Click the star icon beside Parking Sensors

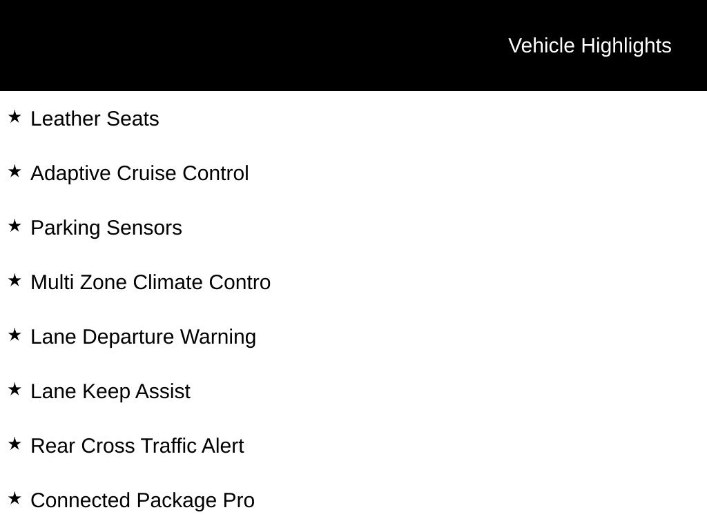click(x=14, y=226)
